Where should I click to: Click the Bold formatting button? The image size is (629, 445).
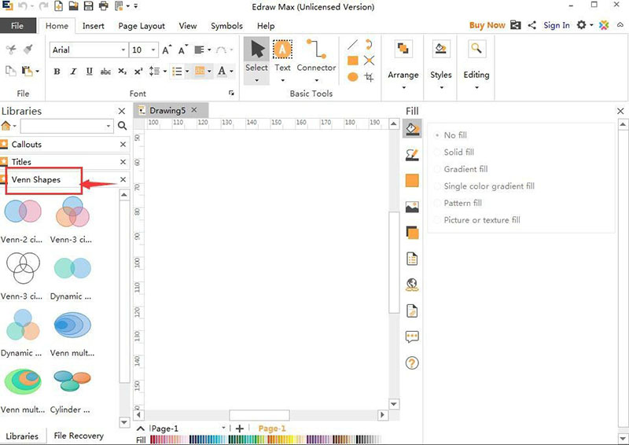pyautogui.click(x=57, y=72)
